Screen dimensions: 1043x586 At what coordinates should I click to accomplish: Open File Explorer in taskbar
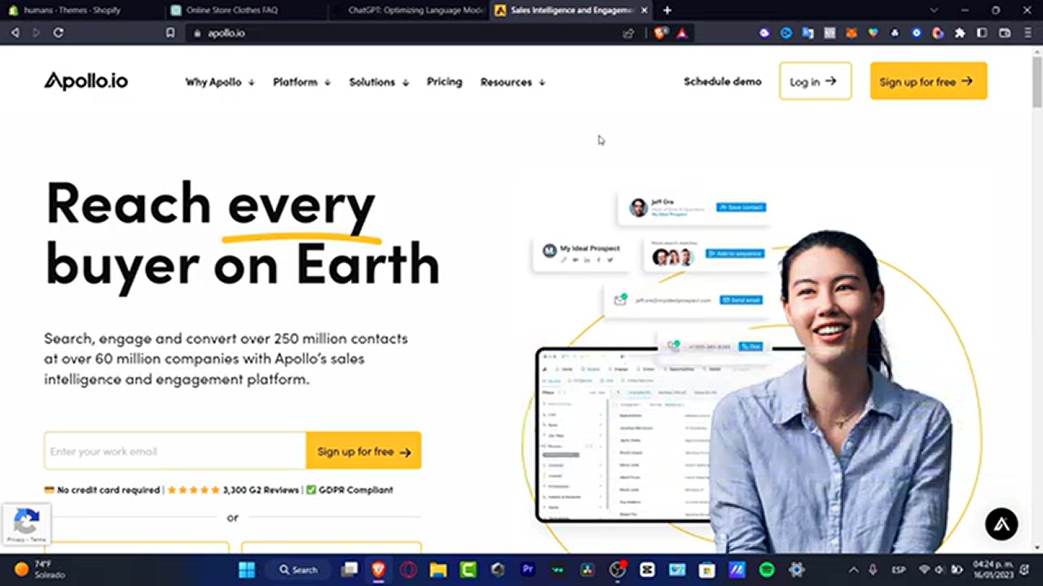coord(438,570)
